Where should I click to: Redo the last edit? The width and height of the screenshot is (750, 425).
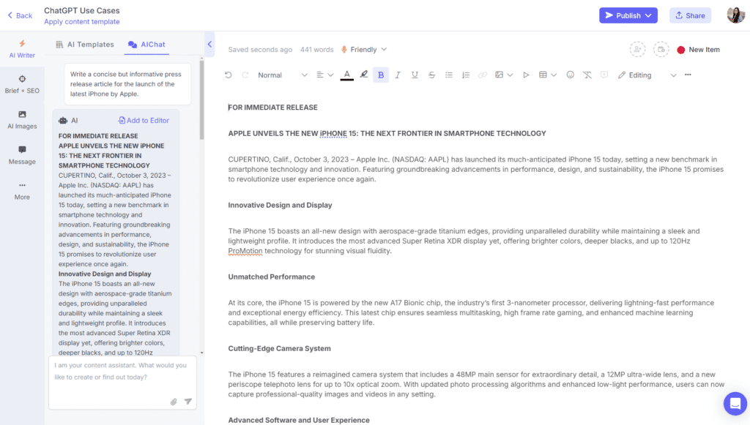pyautogui.click(x=245, y=75)
